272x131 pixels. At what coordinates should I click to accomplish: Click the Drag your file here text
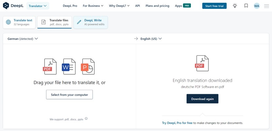(69, 82)
